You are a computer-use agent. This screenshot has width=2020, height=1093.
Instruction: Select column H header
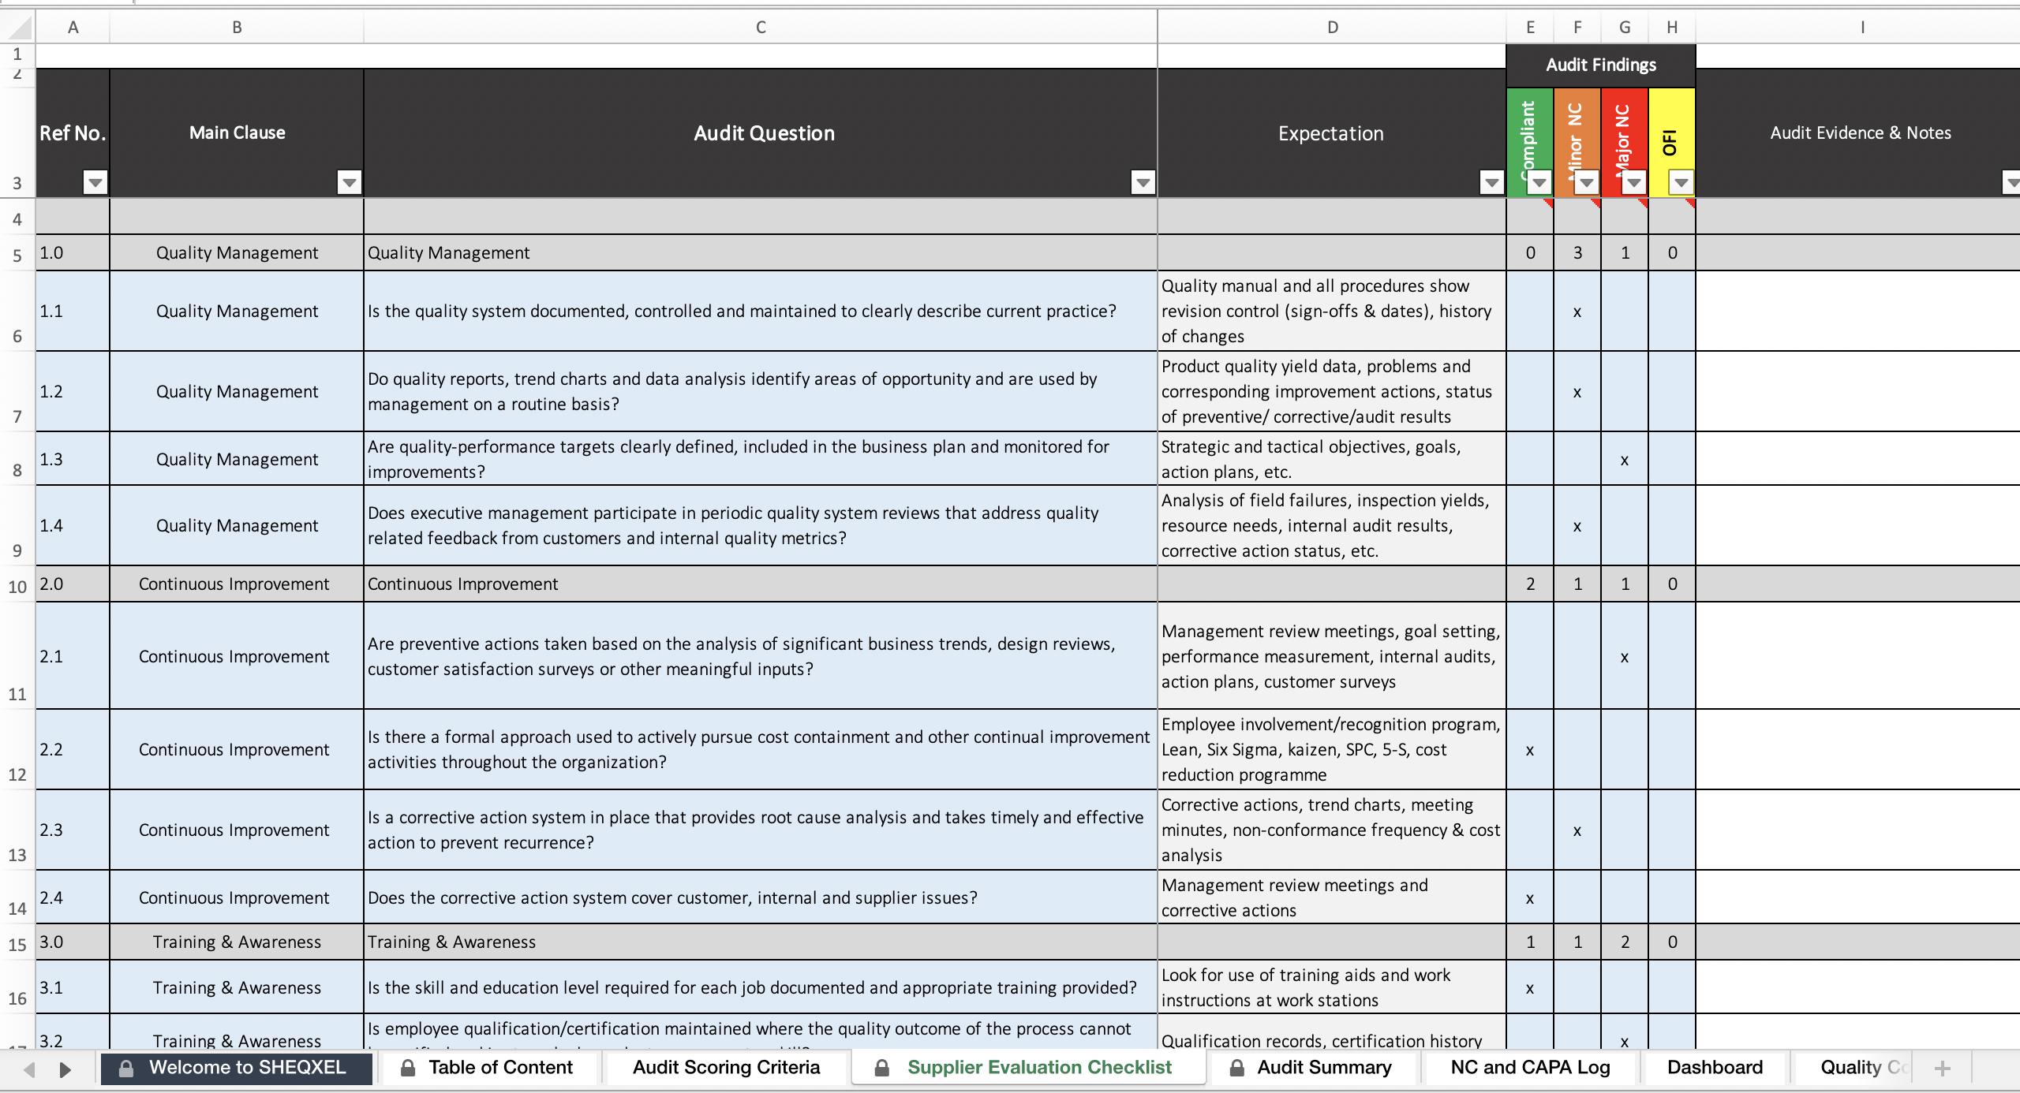click(1672, 27)
